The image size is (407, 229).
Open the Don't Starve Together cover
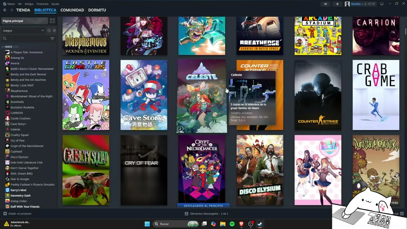[376, 170]
